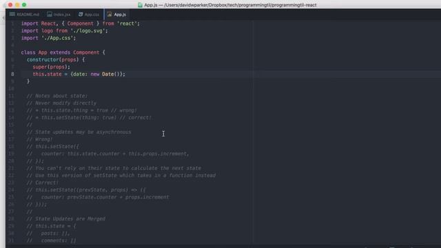
Task: Click the CSS icon on App.css tab
Action: tap(81, 14)
